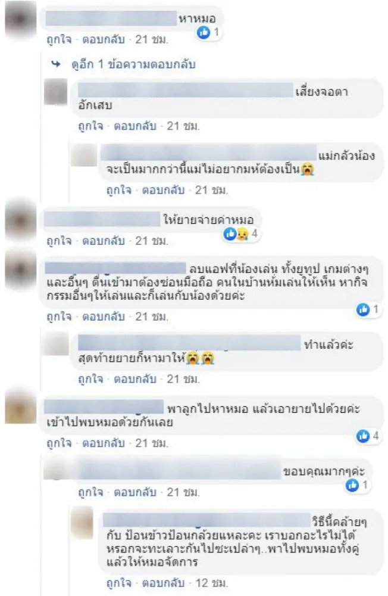Click ถูกใจ under the หาหมอ comment
The image size is (388, 596).
pyautogui.click(x=59, y=39)
